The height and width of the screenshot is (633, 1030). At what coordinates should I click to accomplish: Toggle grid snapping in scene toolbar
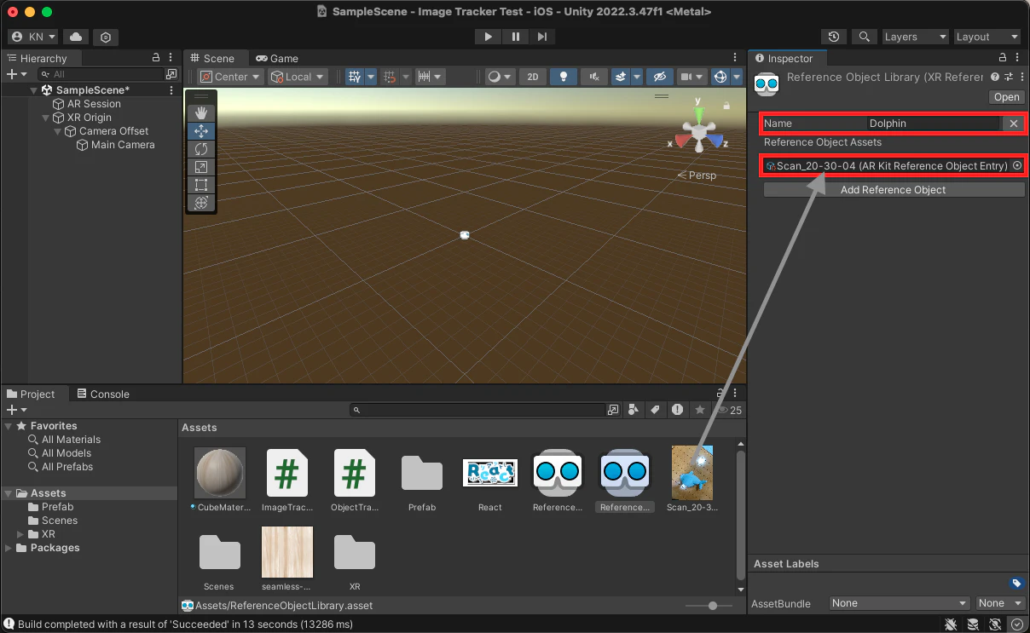coord(390,77)
